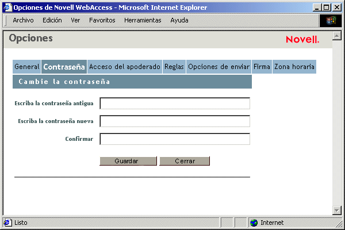The width and height of the screenshot is (345, 230).
Task: Click Internet Explorer title bar icon
Action: (7, 7)
